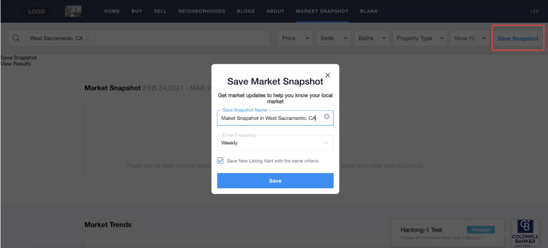Open the More (1) filters dropdown
The width and height of the screenshot is (548, 248).
pyautogui.click(x=470, y=38)
